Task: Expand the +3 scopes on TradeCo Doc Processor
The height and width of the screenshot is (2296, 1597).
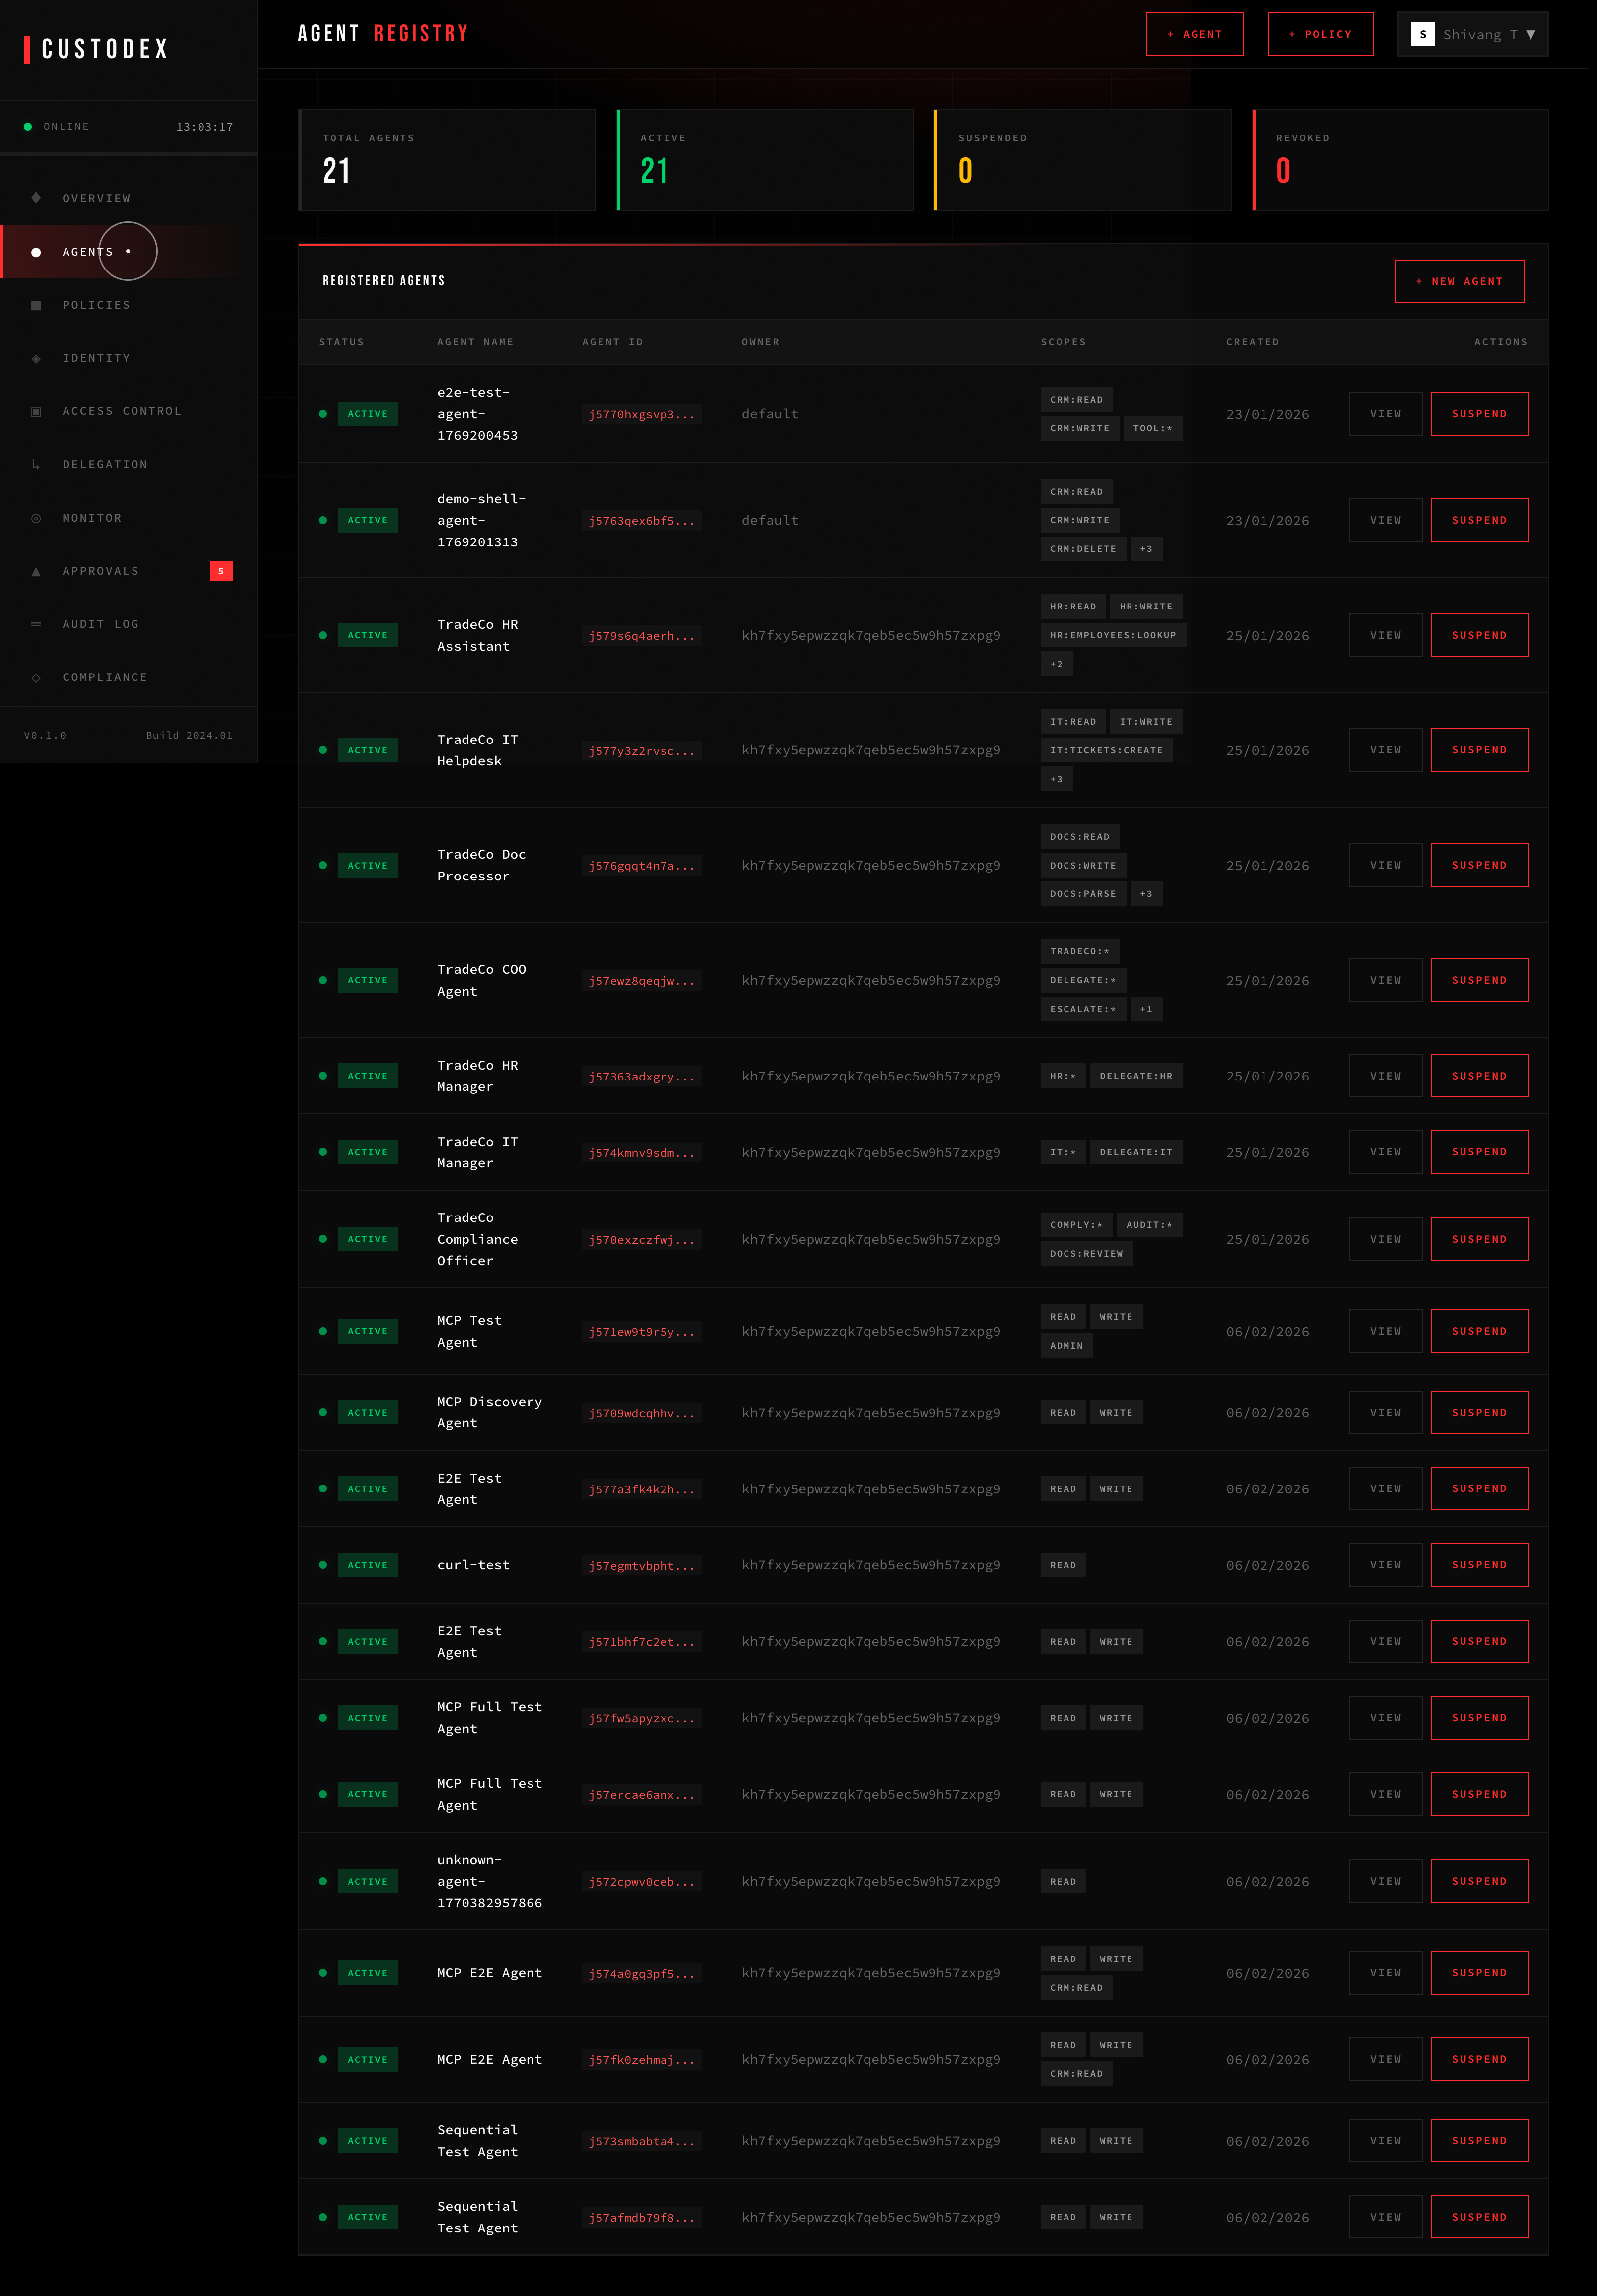Action: [1146, 893]
